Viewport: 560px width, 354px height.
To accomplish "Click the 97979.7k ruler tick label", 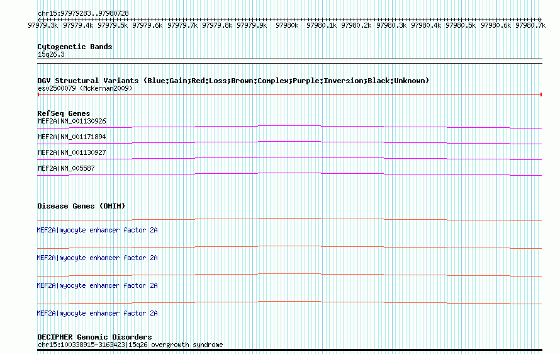I will click(182, 25).
